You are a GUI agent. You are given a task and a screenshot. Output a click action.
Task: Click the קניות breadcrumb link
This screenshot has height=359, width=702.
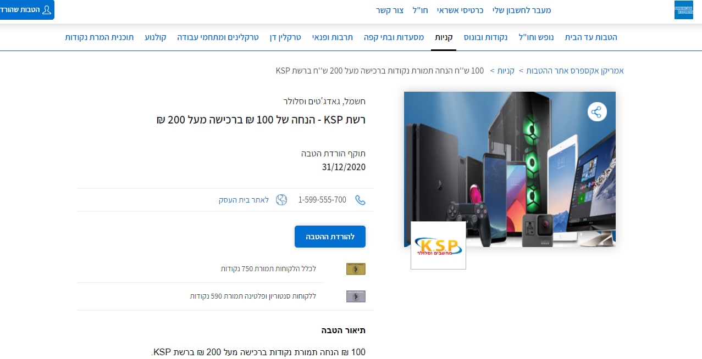(506, 71)
